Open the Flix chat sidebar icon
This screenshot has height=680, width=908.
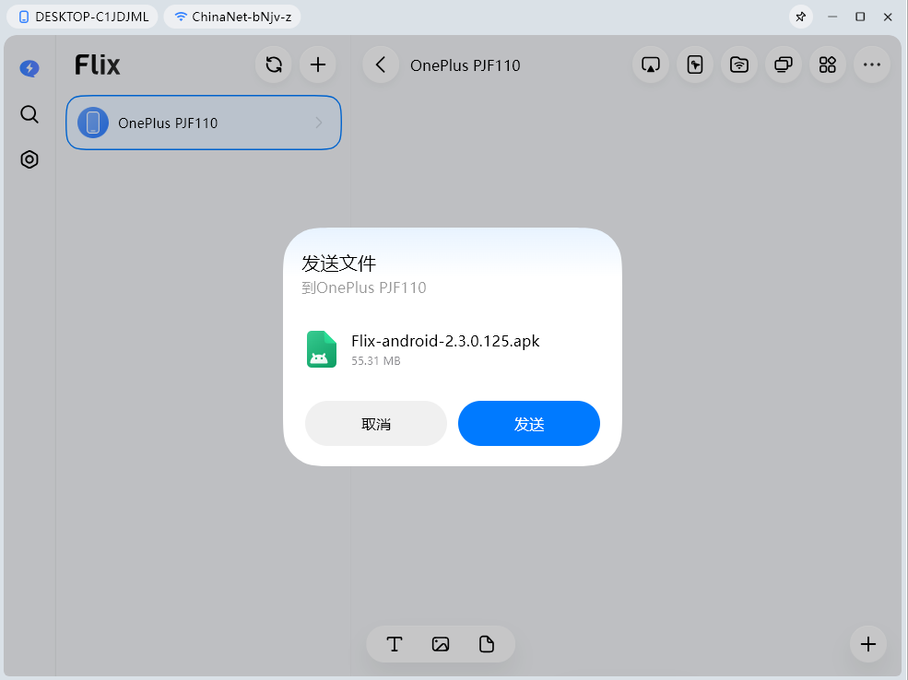(x=29, y=68)
